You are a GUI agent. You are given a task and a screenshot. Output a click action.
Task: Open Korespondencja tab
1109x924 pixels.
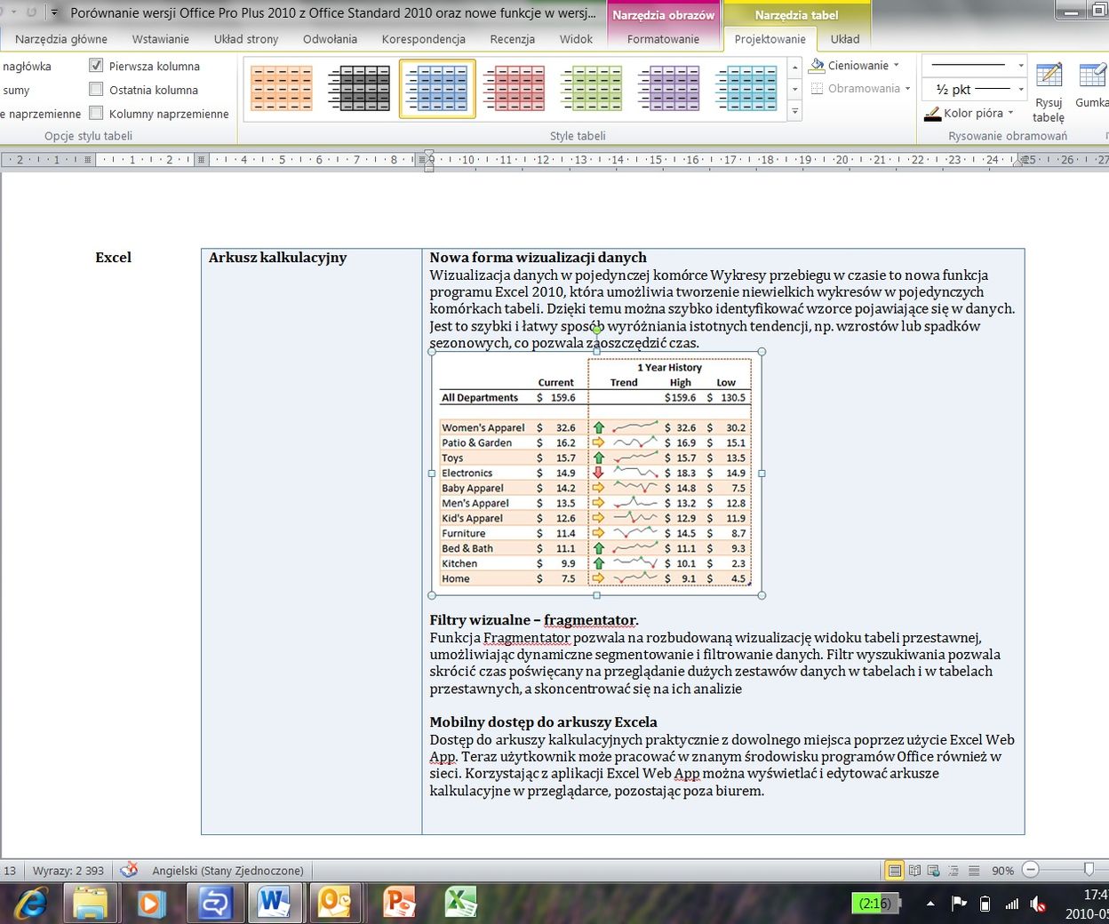[424, 39]
